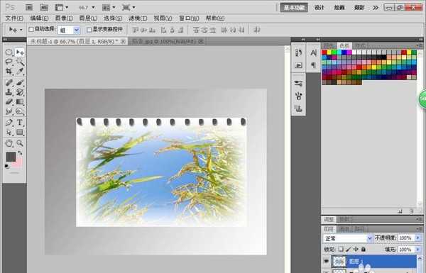Enable the 显示变换控件 checkbox
This screenshot has width=426, height=273.
click(89, 30)
